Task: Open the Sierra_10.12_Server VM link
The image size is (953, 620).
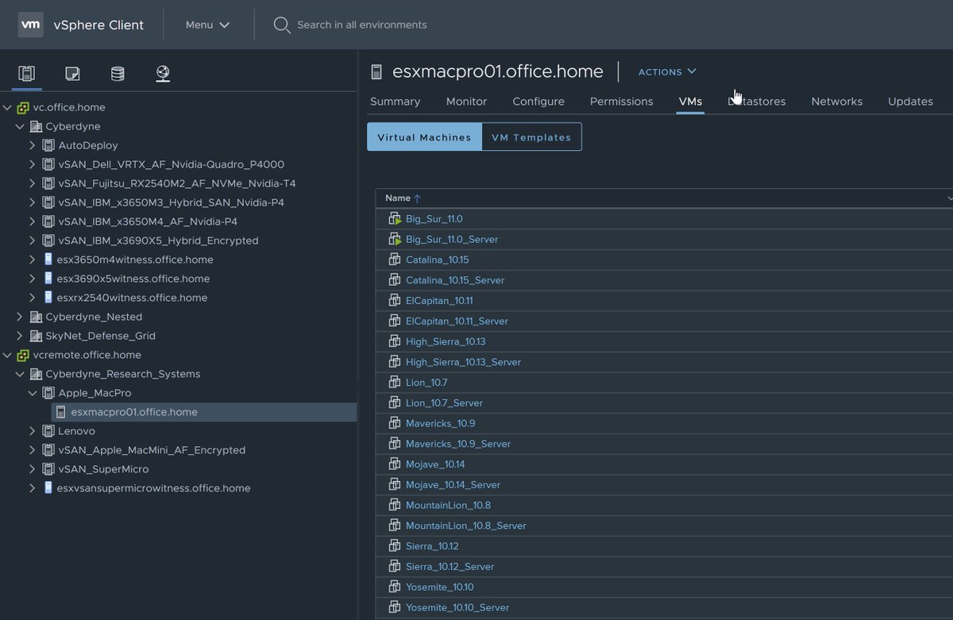Action: [449, 567]
